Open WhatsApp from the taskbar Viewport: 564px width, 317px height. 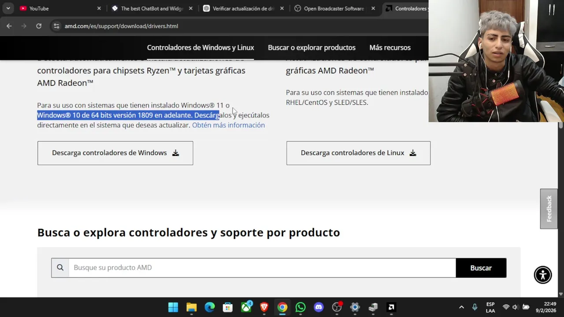[x=301, y=307]
